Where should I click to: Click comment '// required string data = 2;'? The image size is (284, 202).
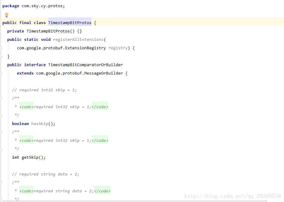(x=45, y=174)
